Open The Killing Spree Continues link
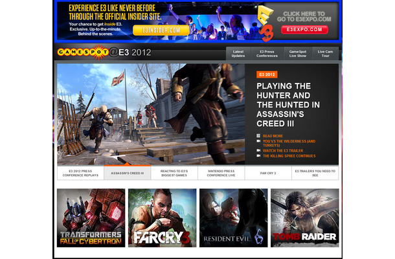 coord(289,156)
